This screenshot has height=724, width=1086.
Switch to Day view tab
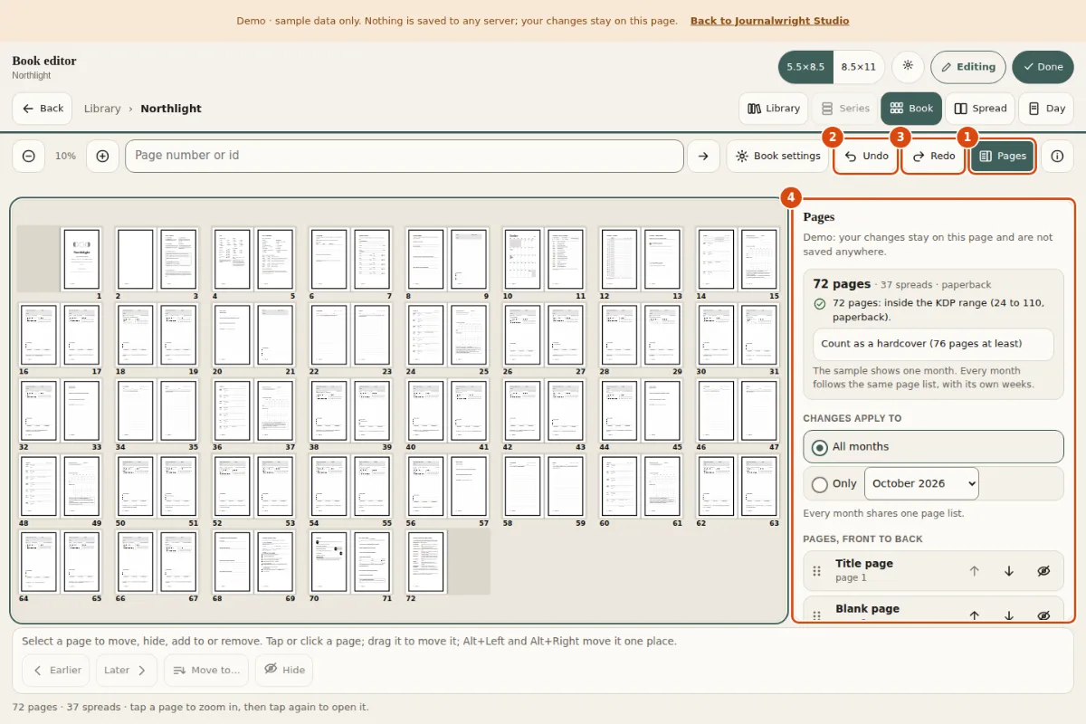(x=1046, y=109)
